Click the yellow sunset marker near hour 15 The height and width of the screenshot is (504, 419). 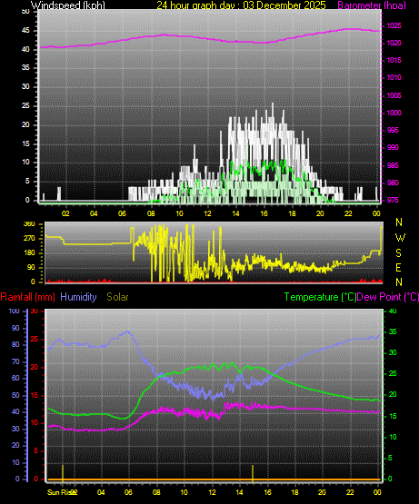tap(253, 473)
